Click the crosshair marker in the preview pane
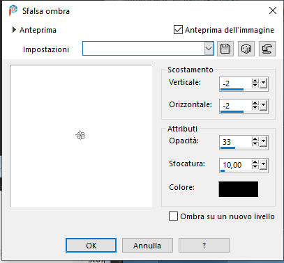The width and height of the screenshot is (284, 263). tap(80, 135)
